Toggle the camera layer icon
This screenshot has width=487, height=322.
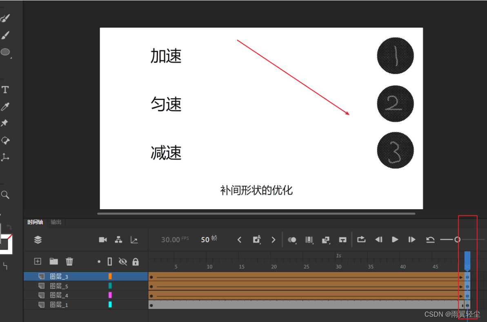pyautogui.click(x=103, y=239)
